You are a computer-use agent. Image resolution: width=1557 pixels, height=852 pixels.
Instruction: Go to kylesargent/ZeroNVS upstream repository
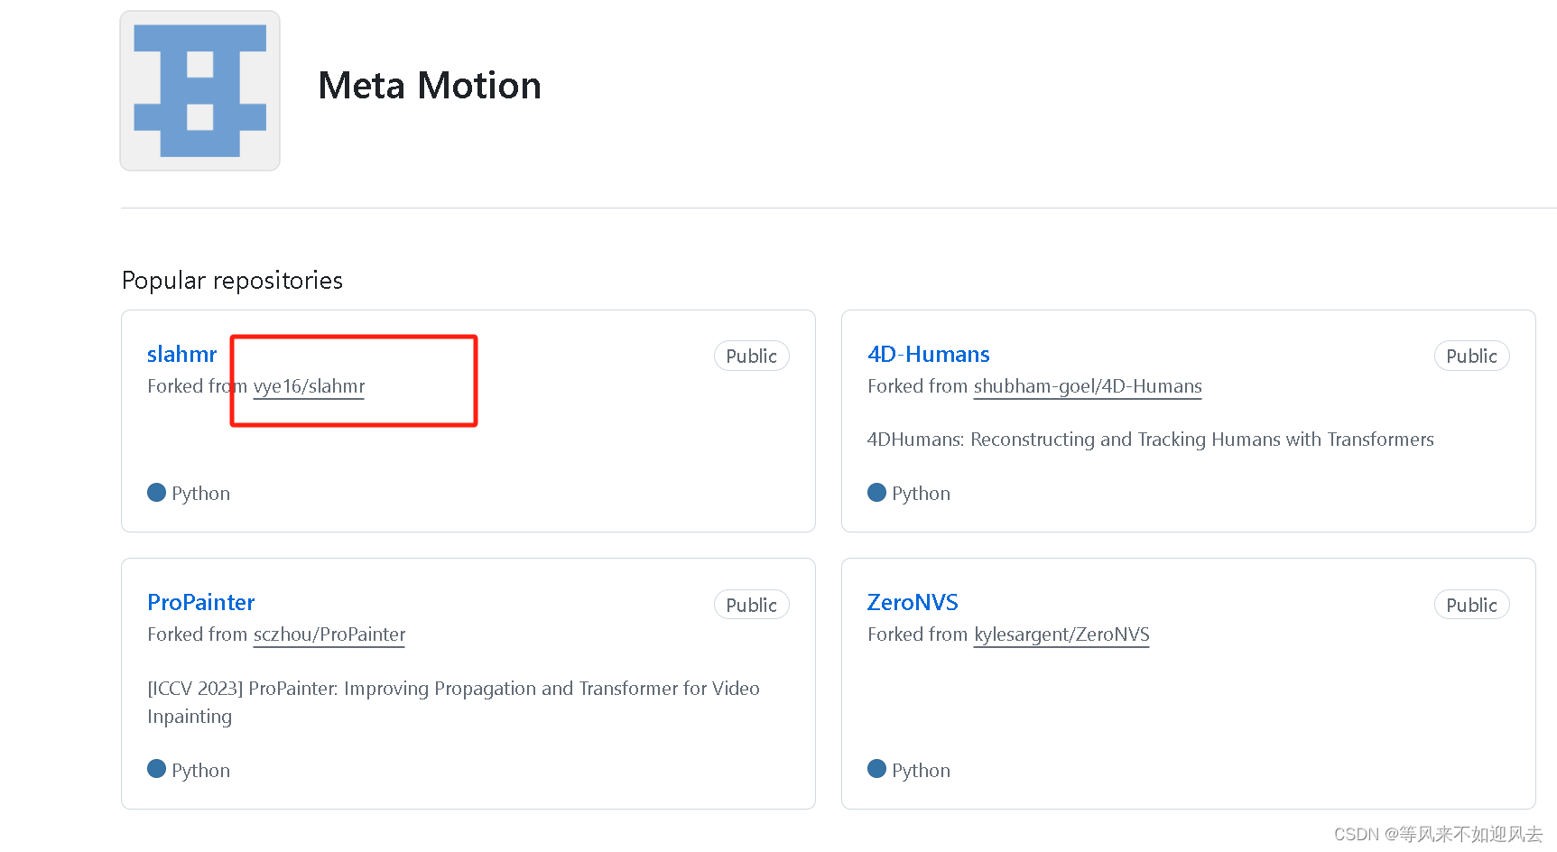1061,634
